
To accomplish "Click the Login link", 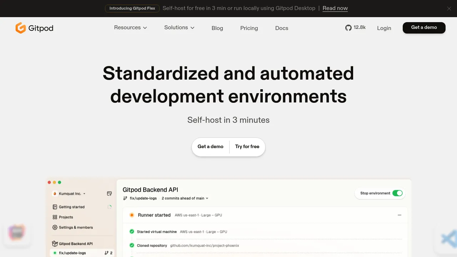I will (x=384, y=28).
